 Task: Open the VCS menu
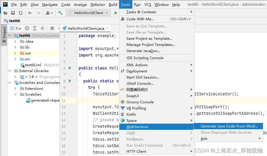[x=148, y=5]
